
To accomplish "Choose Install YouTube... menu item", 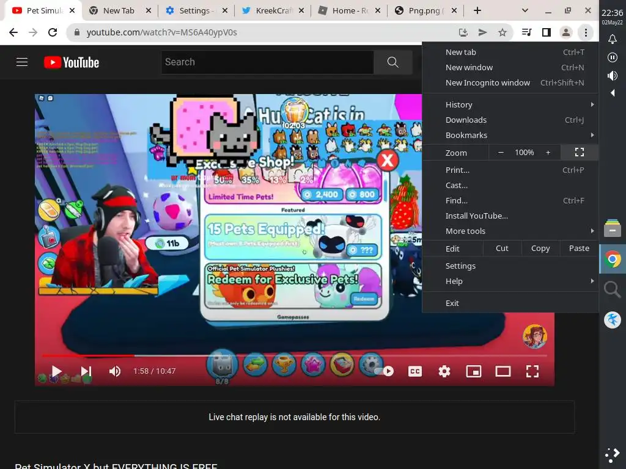I will pos(510,216).
